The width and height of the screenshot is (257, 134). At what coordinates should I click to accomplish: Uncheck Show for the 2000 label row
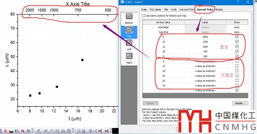pos(237,37)
